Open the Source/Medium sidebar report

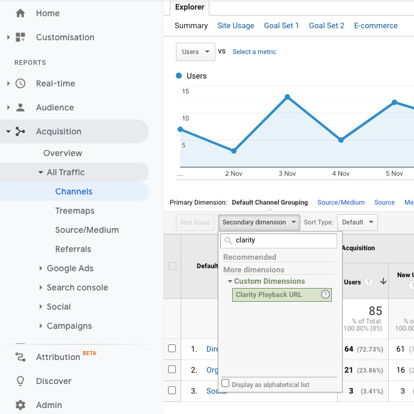coord(87,230)
